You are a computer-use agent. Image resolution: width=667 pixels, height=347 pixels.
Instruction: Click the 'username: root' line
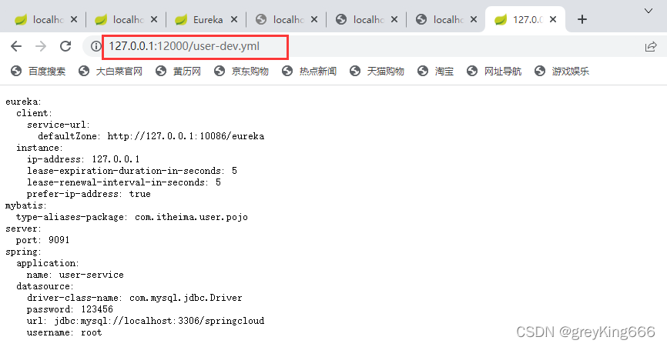[x=64, y=332]
